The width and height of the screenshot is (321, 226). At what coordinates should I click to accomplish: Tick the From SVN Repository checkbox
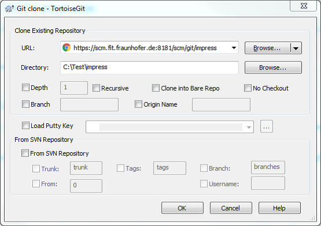click(x=25, y=153)
